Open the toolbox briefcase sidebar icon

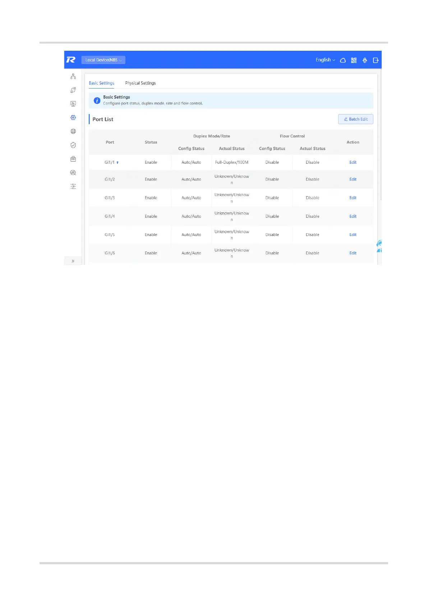click(x=73, y=159)
